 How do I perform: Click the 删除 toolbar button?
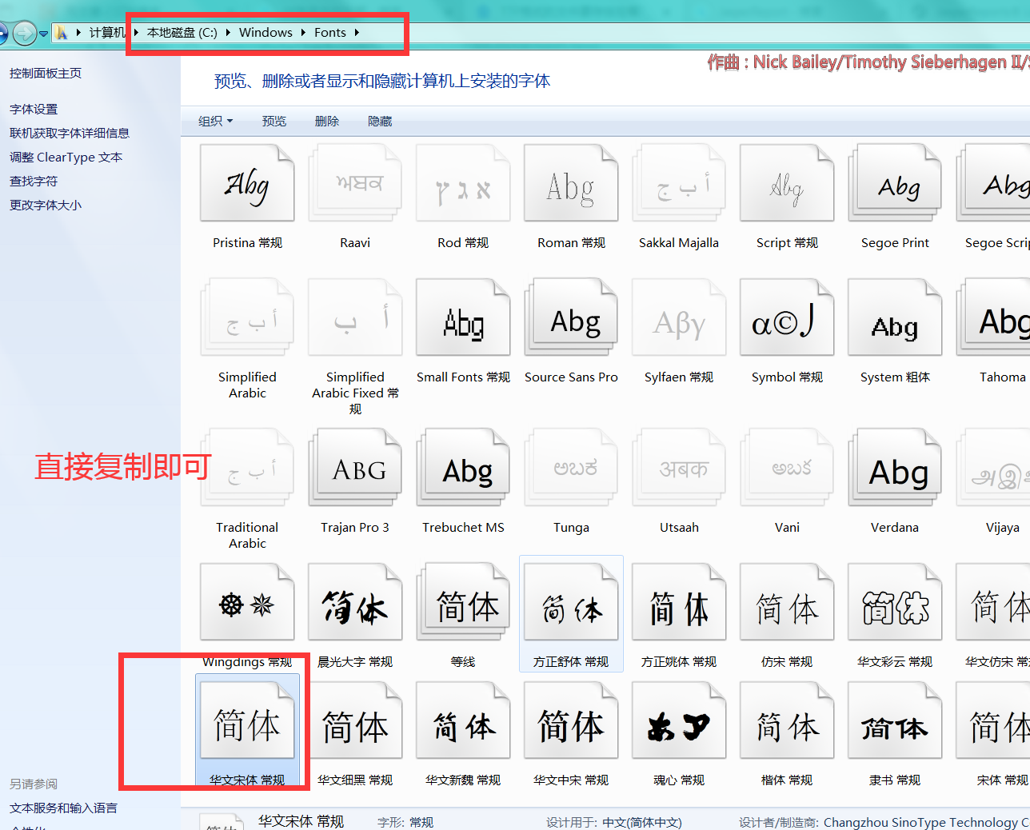[327, 121]
